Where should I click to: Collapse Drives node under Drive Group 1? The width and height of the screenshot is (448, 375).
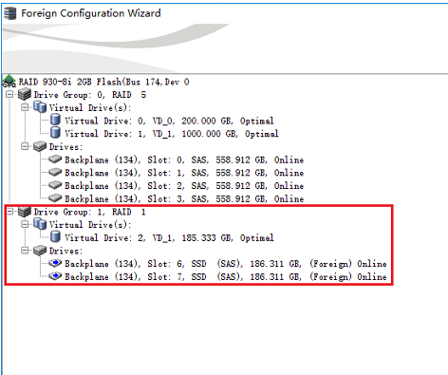tap(25, 251)
